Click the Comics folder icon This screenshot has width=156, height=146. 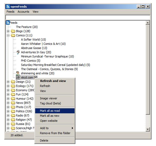[13, 35]
